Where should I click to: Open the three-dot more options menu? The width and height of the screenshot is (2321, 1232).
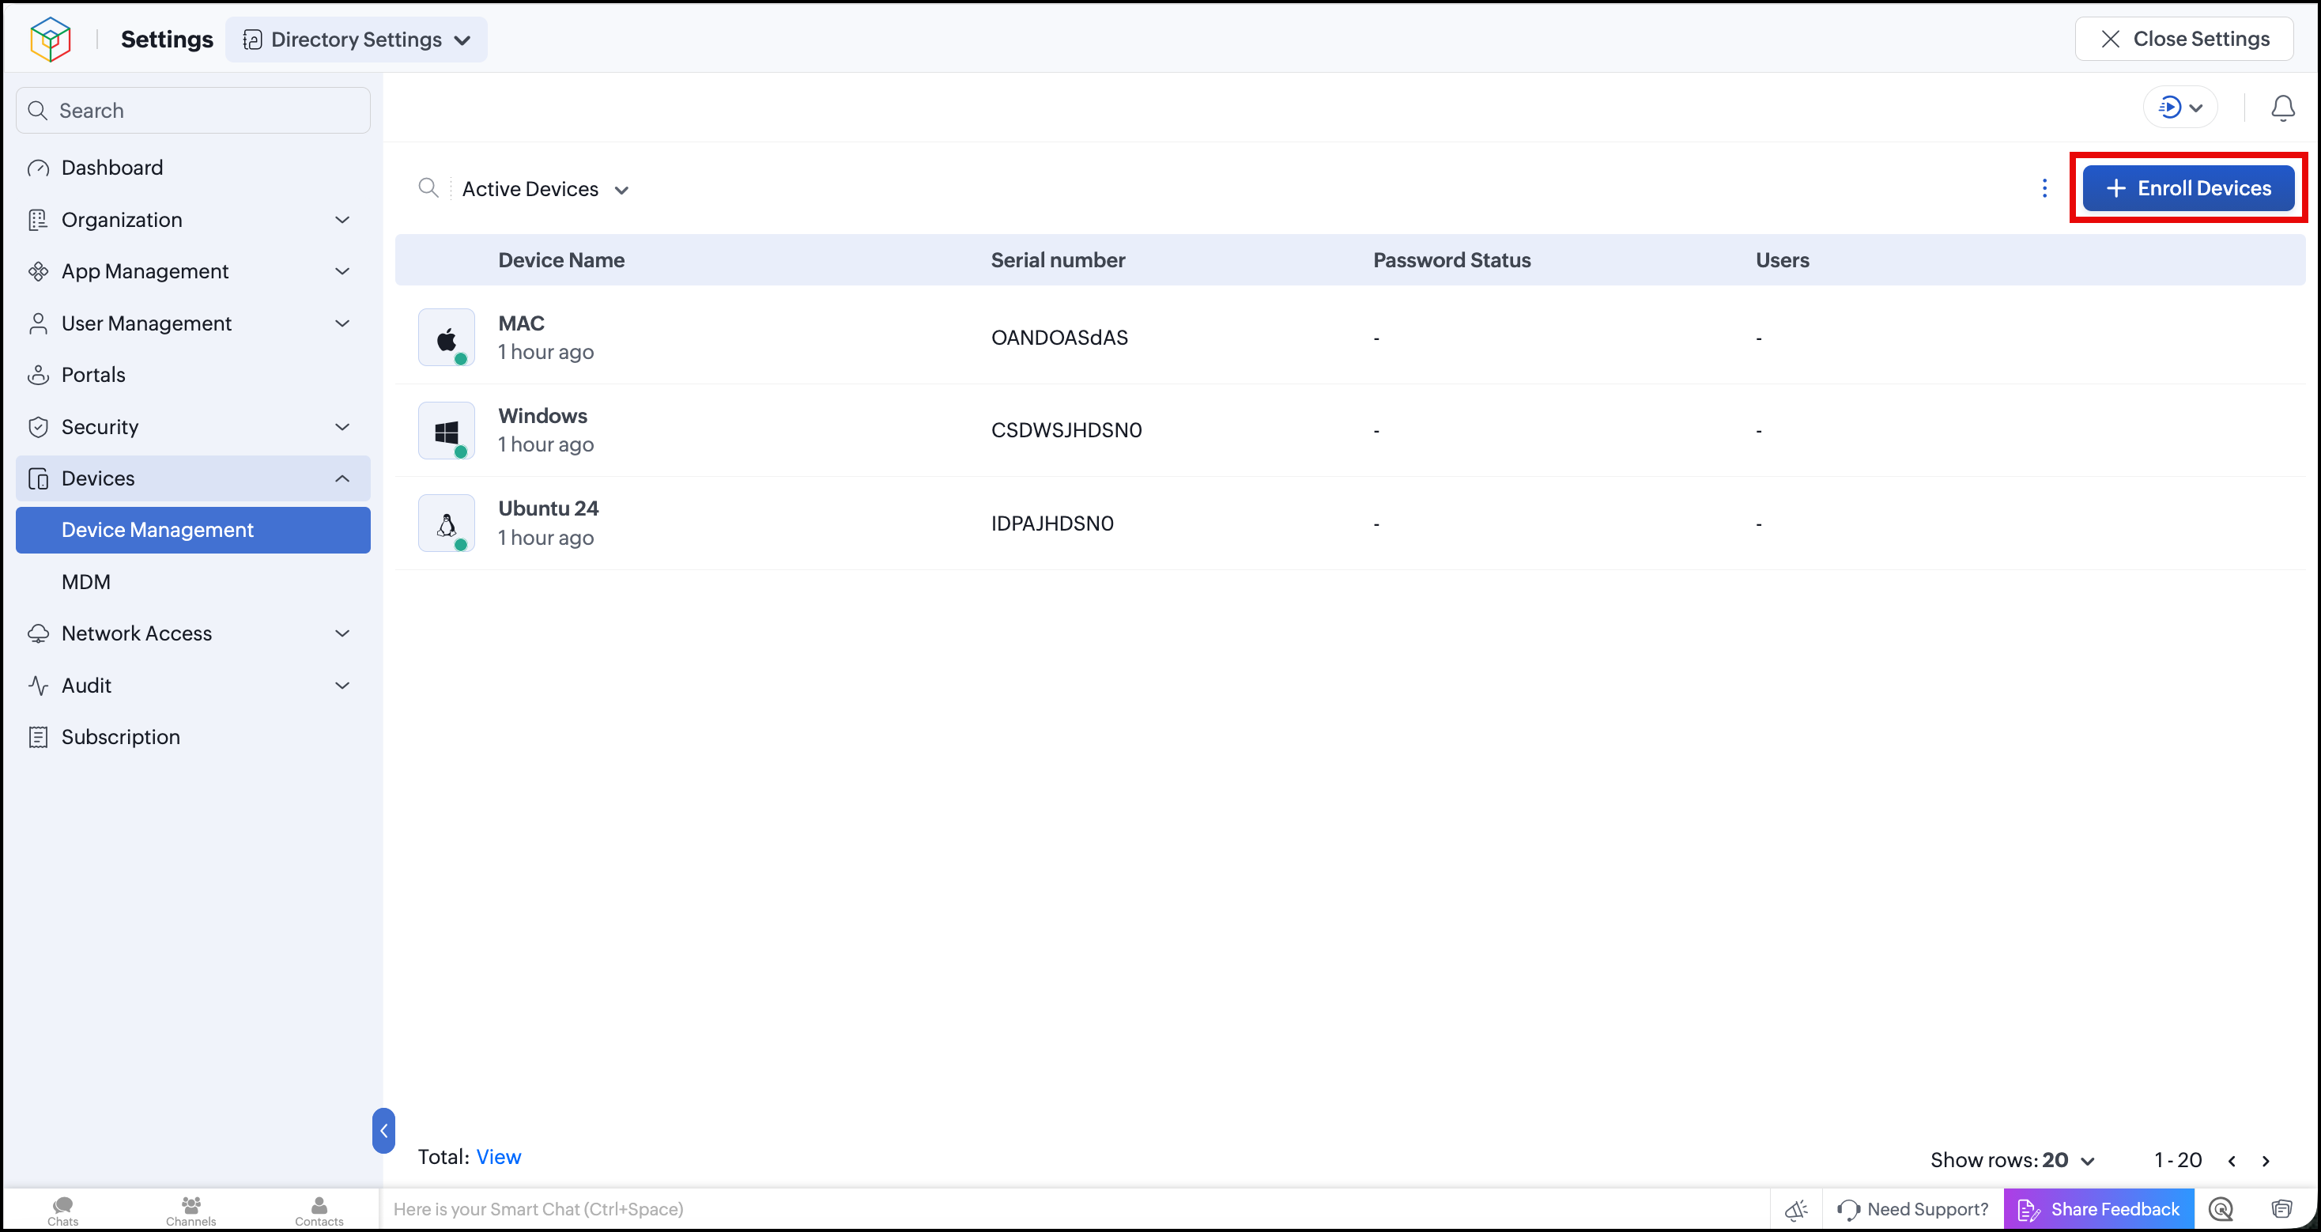pos(2044,187)
